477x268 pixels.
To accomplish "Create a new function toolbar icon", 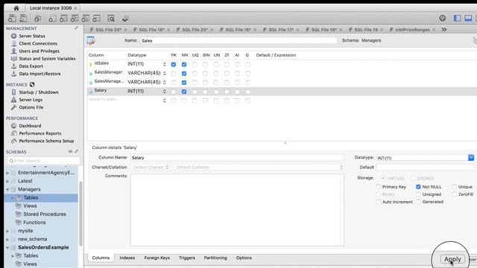I will 96,19.
